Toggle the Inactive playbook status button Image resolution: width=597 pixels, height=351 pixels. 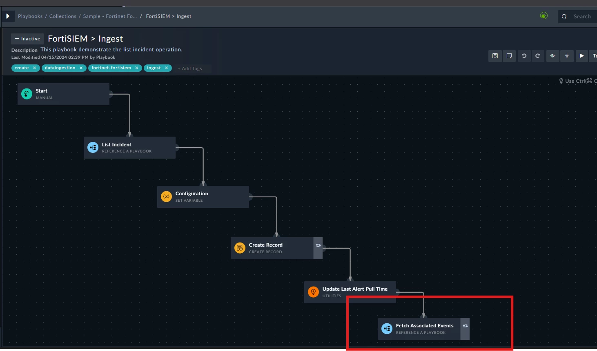coord(27,39)
